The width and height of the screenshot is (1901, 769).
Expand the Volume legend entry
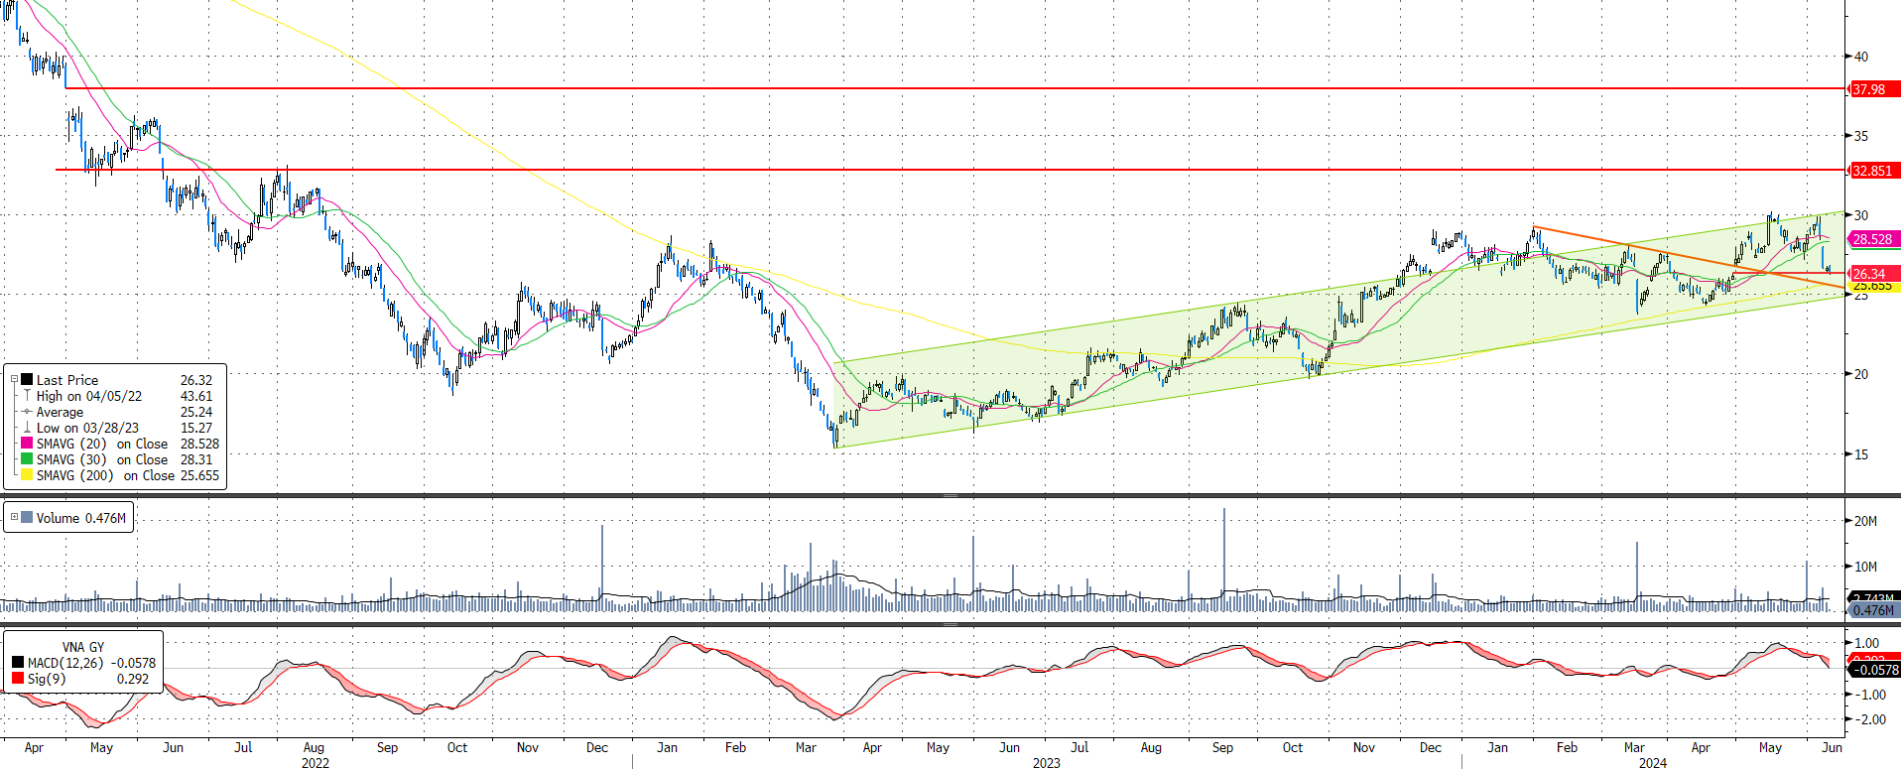14,517
